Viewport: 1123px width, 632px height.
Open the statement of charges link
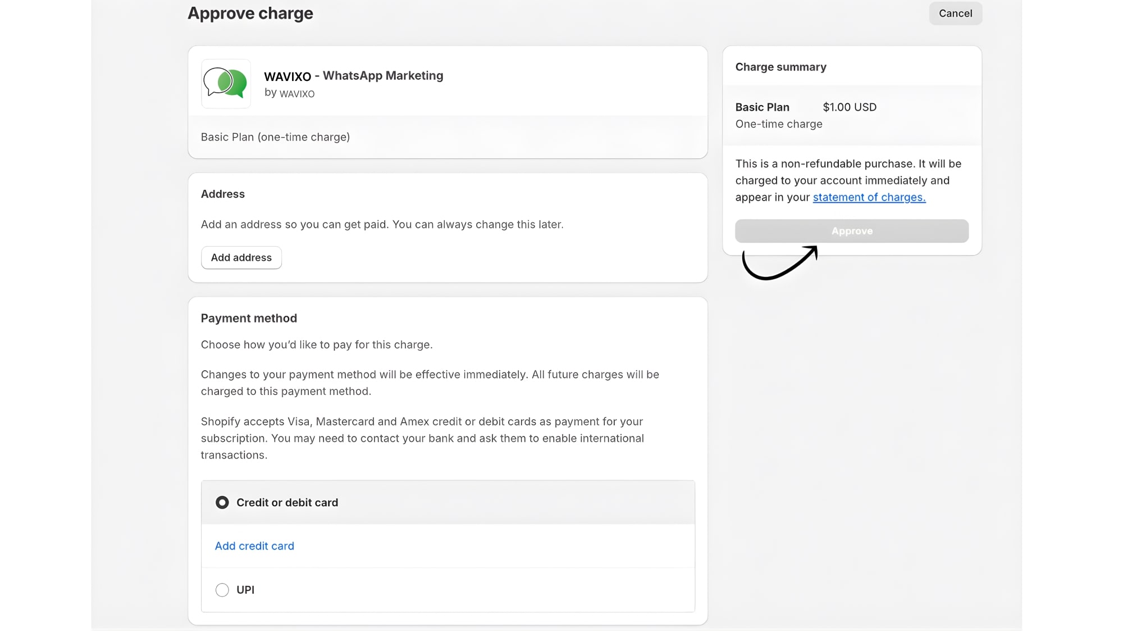(869, 197)
